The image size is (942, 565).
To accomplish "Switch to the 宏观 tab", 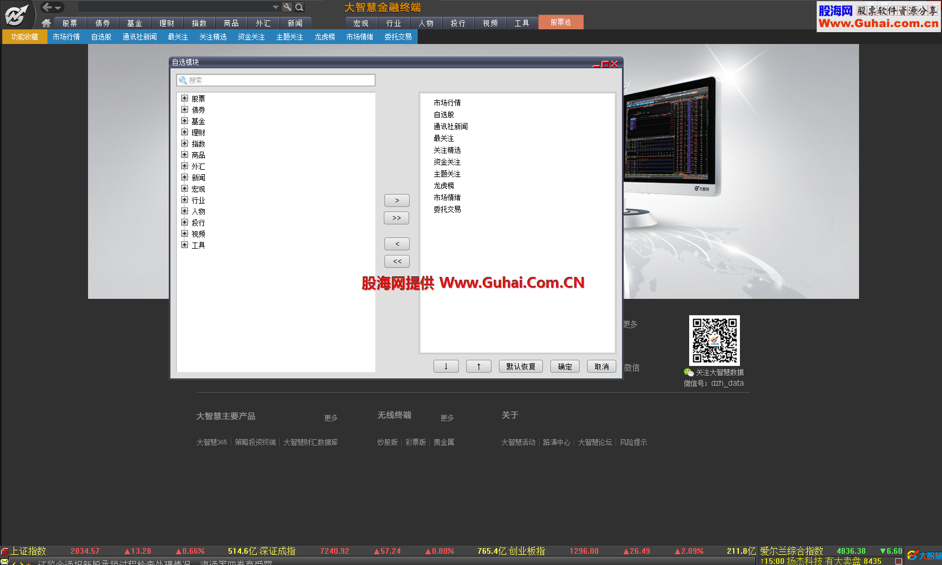I will click(361, 23).
